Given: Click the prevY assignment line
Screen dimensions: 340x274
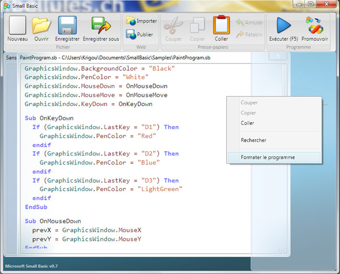Looking at the screenshot, I should 87,239.
